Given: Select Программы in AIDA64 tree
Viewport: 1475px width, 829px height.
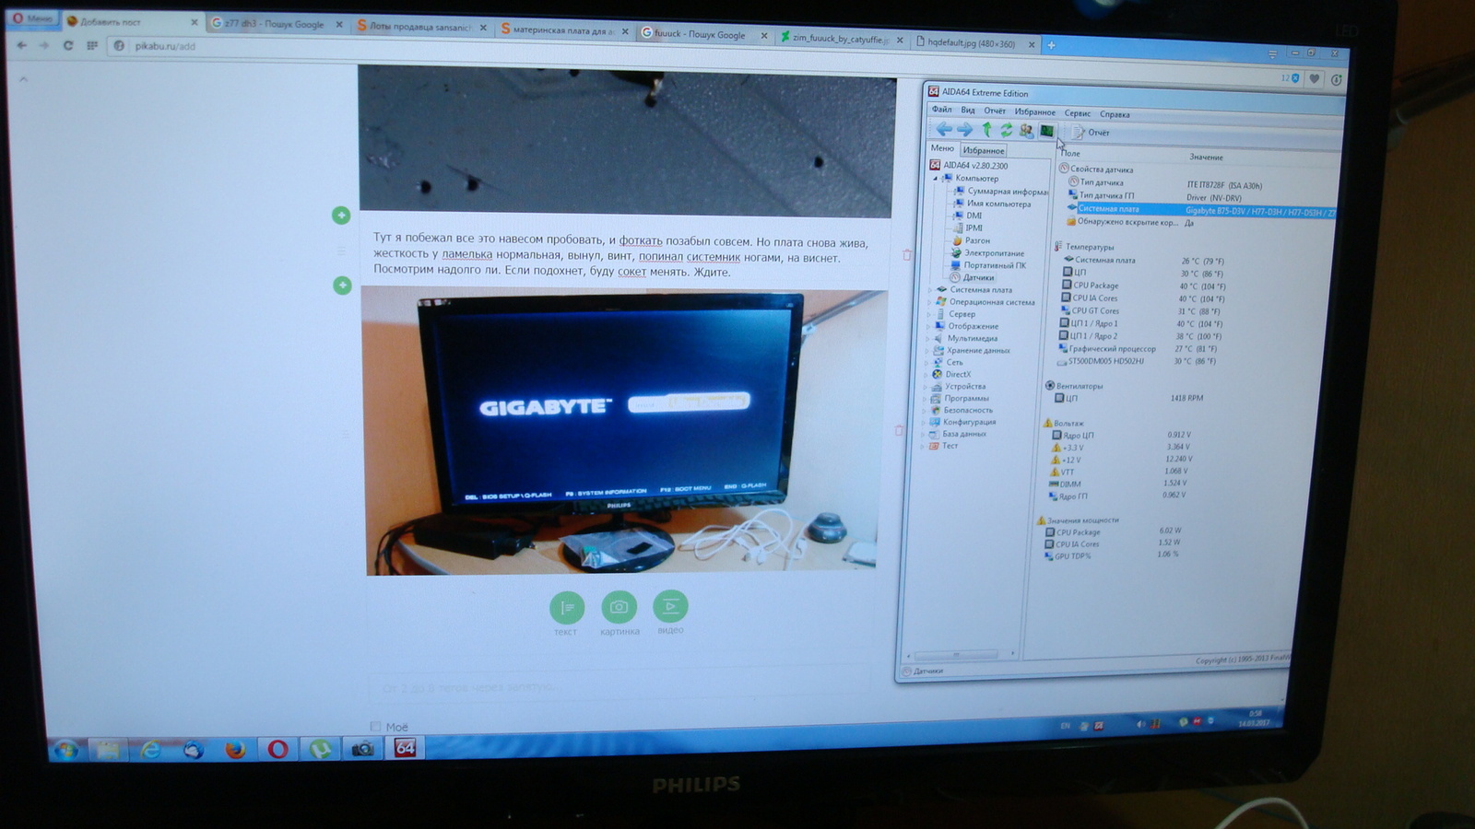Looking at the screenshot, I should (966, 398).
